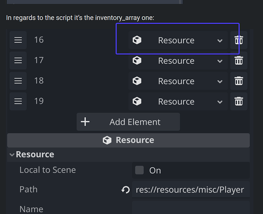Click the Resource class header bar
Viewport: 263px width, 214px height.
(x=128, y=140)
